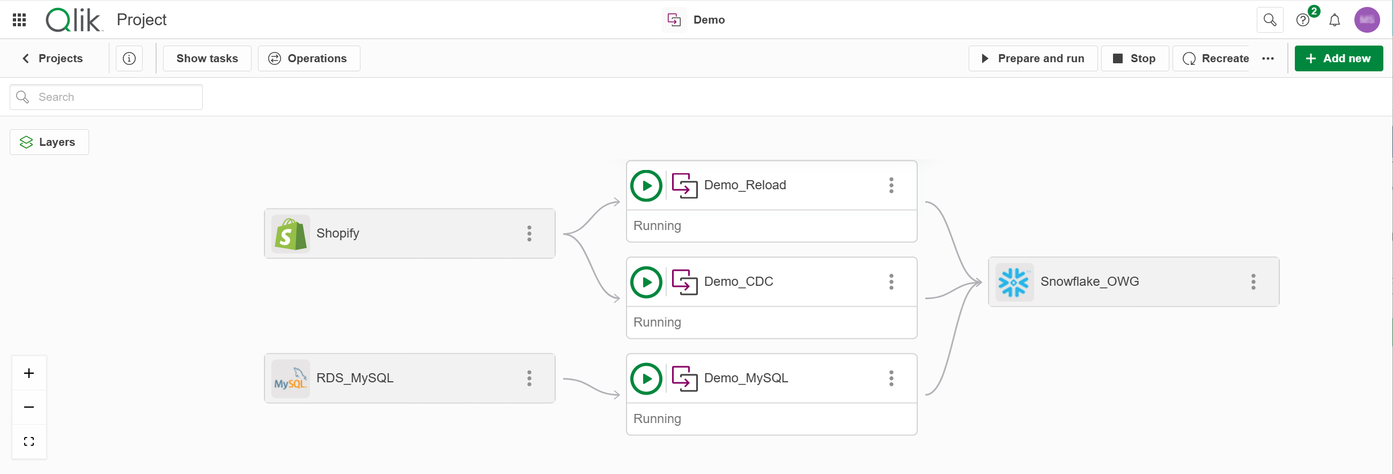The image size is (1393, 474).
Task: Open the Layers panel
Action: click(x=49, y=142)
